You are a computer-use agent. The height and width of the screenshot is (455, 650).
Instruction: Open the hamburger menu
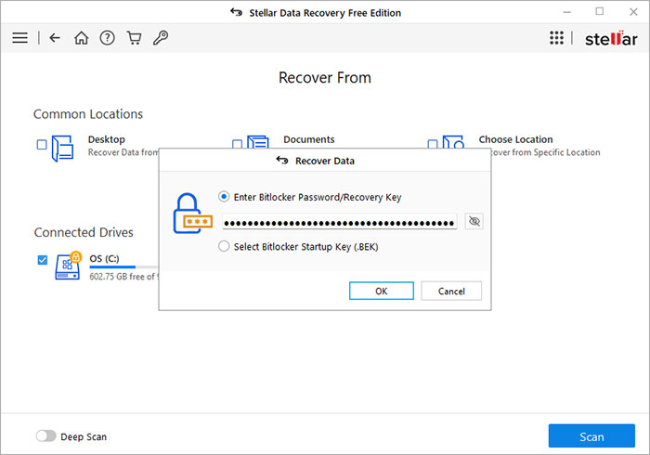tap(19, 38)
